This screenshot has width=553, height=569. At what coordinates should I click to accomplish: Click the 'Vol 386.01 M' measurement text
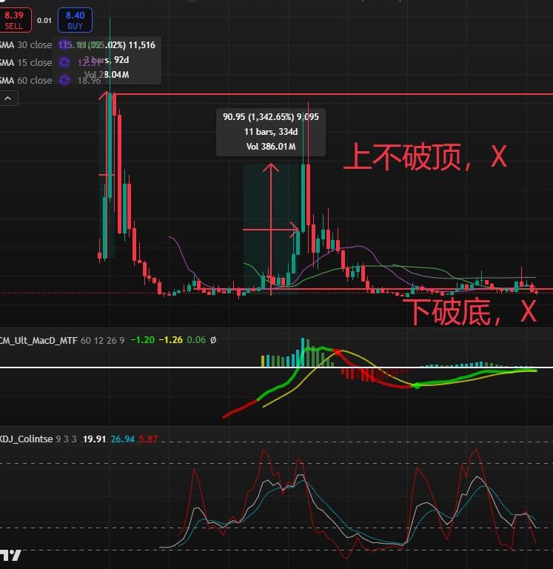[x=271, y=147]
